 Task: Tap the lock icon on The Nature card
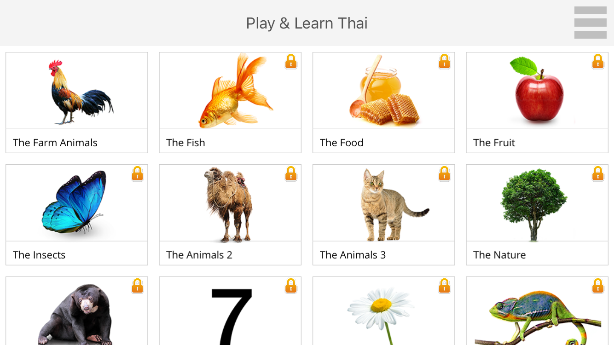coord(598,173)
